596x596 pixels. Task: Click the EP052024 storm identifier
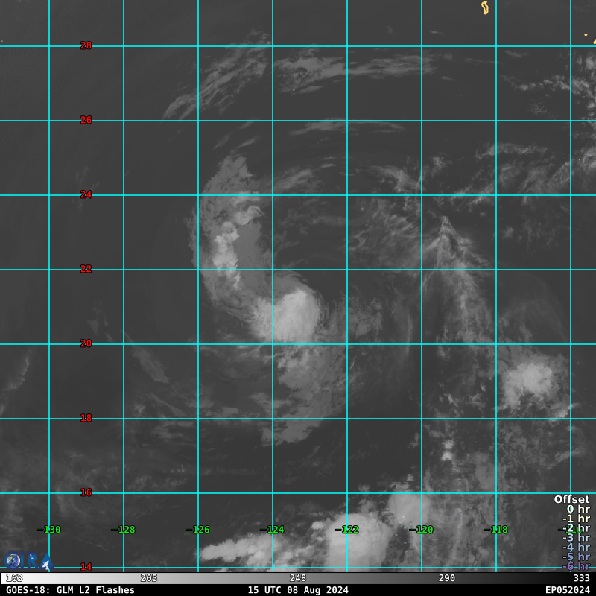[x=567, y=590]
